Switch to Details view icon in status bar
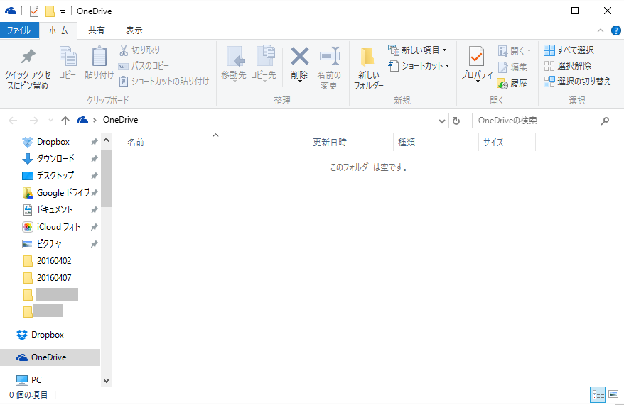The height and width of the screenshot is (405, 624). (x=598, y=394)
